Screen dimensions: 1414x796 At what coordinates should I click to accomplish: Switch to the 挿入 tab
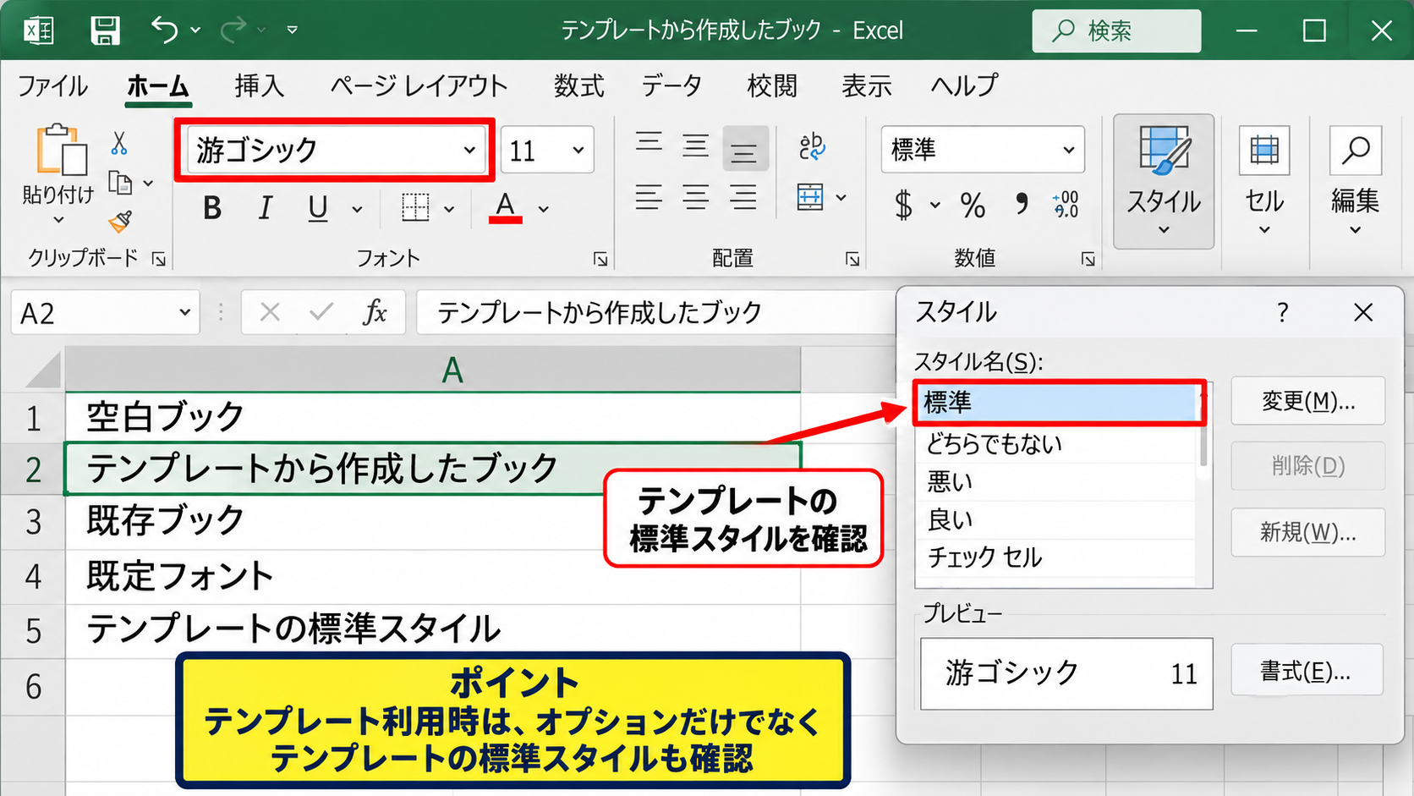(x=259, y=85)
